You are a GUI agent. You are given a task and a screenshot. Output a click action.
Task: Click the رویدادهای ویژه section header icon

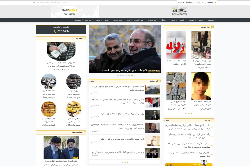[85, 132]
